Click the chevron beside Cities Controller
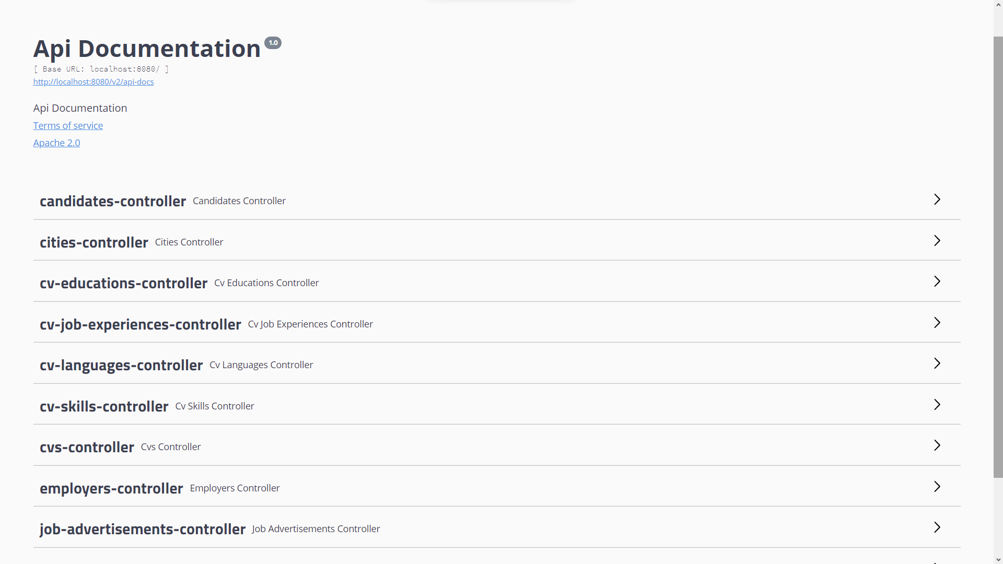The image size is (1003, 564). point(937,241)
